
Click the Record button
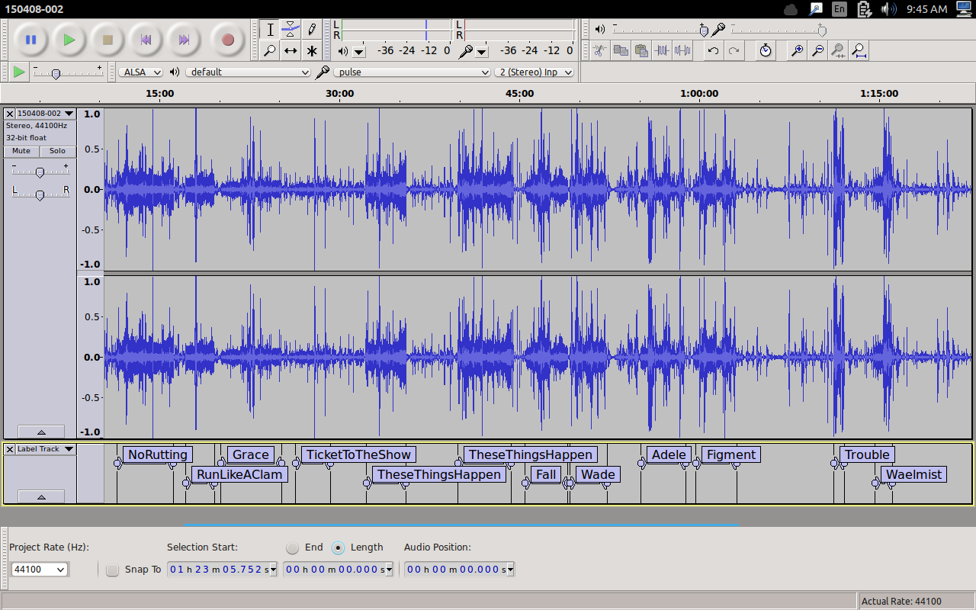[x=227, y=40]
